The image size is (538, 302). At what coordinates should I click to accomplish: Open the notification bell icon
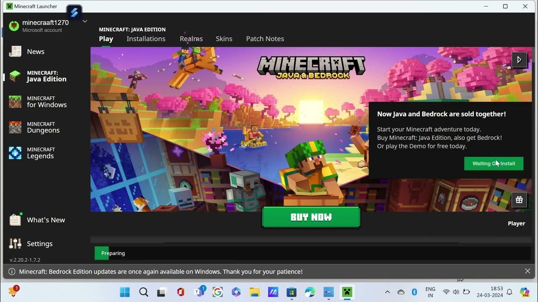509,292
